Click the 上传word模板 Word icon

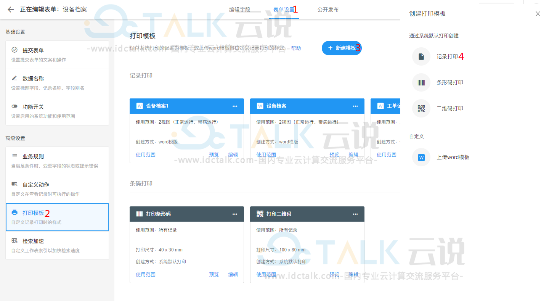421,157
